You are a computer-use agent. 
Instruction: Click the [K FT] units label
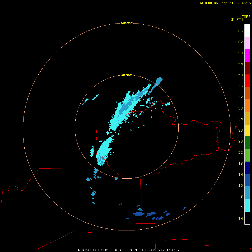point(237,19)
